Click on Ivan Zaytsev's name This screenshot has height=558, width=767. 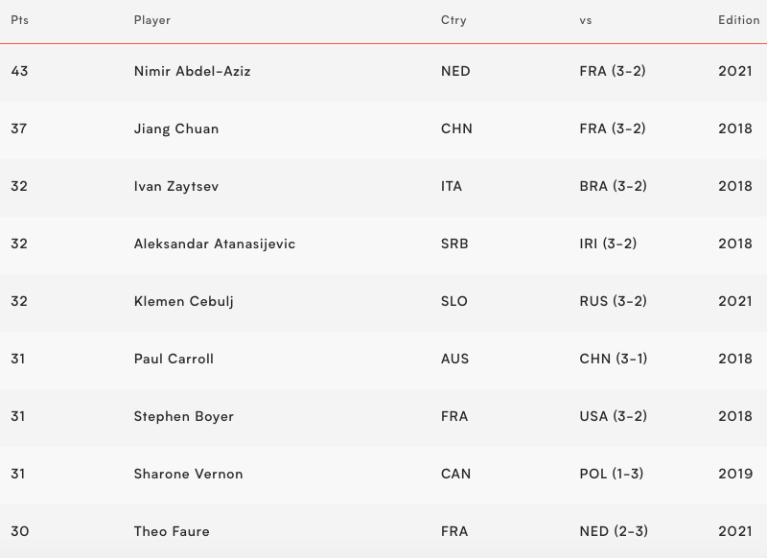176,186
